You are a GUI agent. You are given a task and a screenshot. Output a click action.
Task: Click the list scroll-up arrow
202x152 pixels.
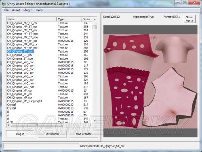click(95, 19)
